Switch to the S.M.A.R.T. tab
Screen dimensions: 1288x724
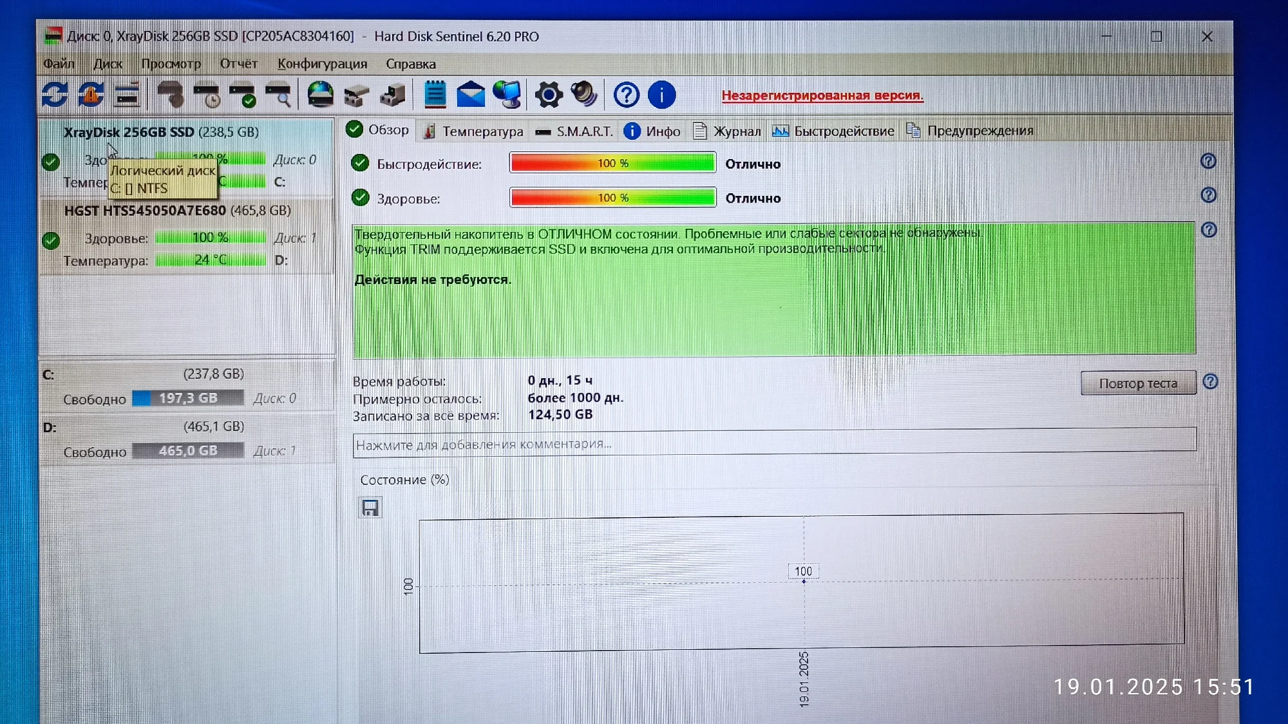point(574,131)
